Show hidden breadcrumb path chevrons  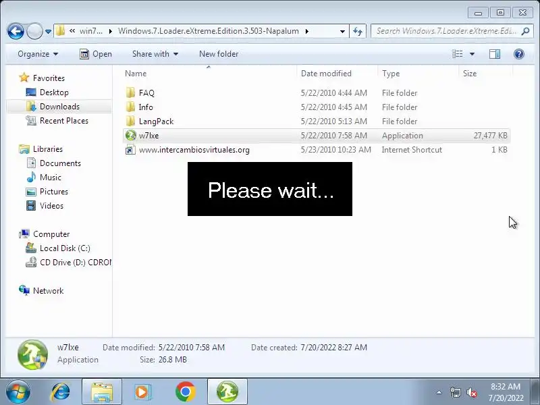(x=72, y=31)
